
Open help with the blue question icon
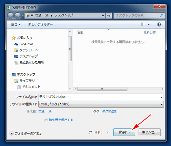tap(159, 24)
